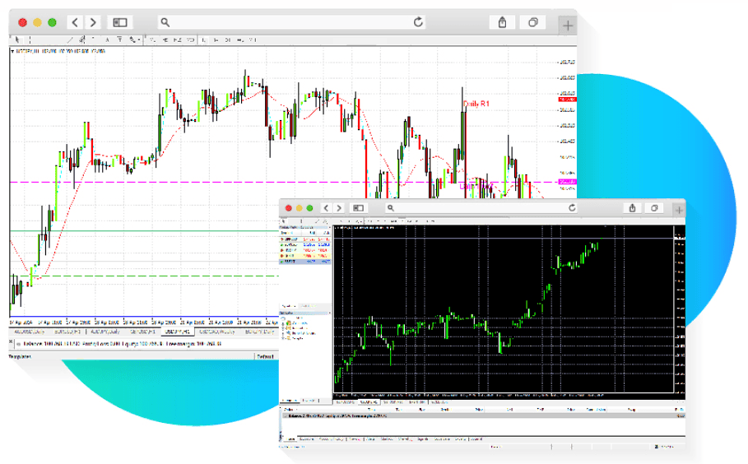Show tab overview in front browser window

click(654, 208)
